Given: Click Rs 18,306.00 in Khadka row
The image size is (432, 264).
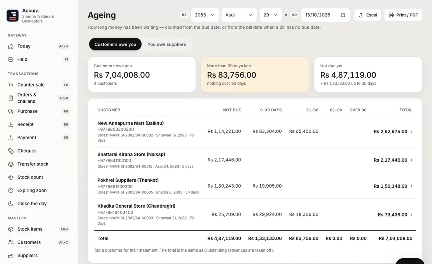Looking at the screenshot, I should coord(304,214).
